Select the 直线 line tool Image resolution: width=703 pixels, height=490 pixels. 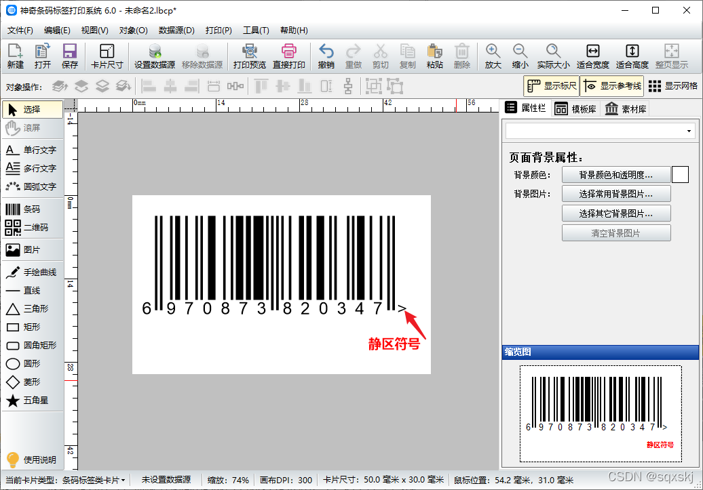33,290
